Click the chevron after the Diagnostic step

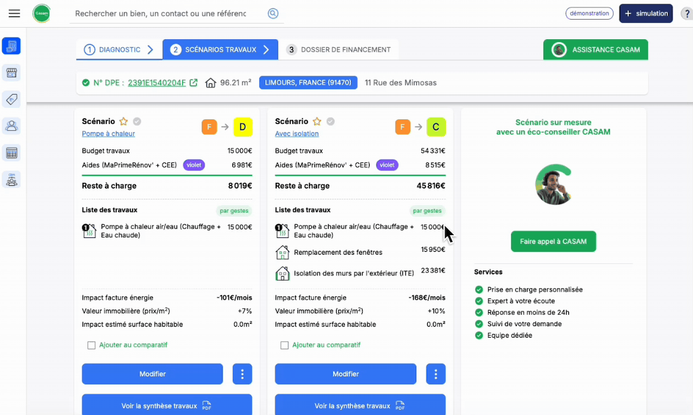coord(150,50)
